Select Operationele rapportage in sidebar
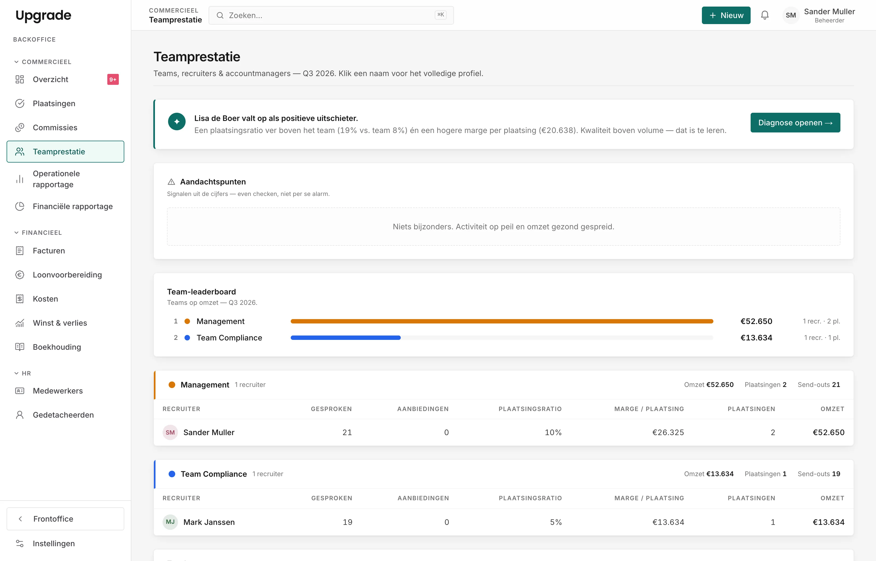This screenshot has width=876, height=561. [65, 179]
